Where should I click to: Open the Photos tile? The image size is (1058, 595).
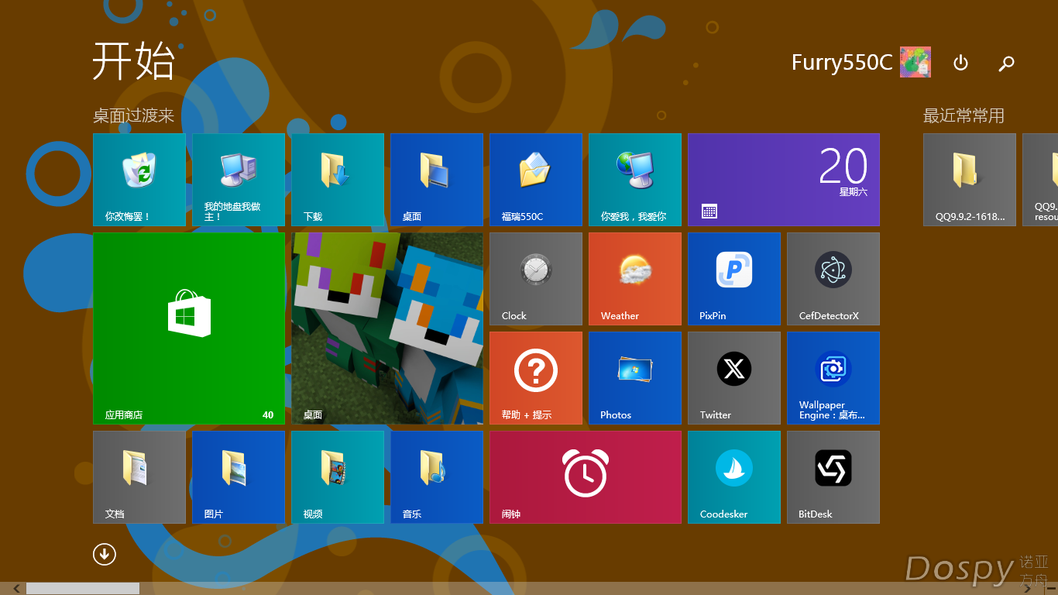pyautogui.click(x=635, y=378)
